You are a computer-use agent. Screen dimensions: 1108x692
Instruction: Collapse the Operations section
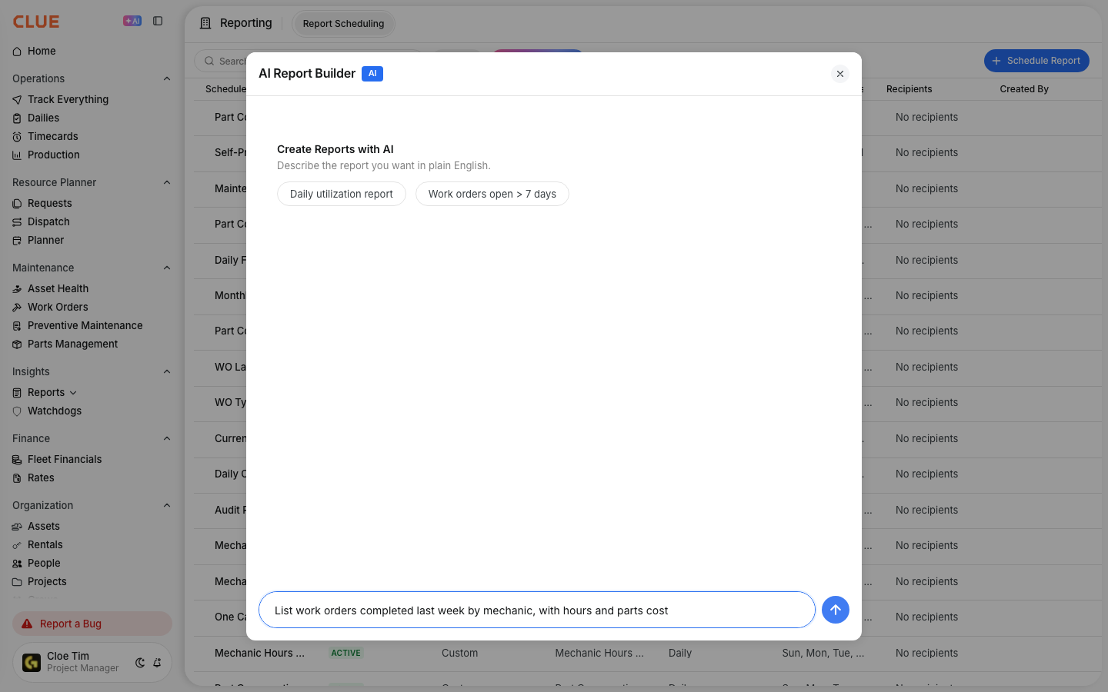point(167,78)
